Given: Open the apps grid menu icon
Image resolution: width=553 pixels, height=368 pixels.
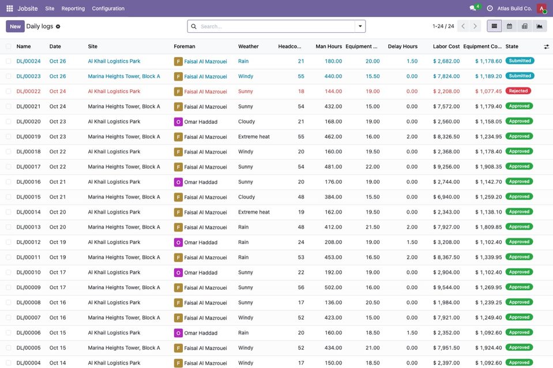Looking at the screenshot, I should [10, 9].
